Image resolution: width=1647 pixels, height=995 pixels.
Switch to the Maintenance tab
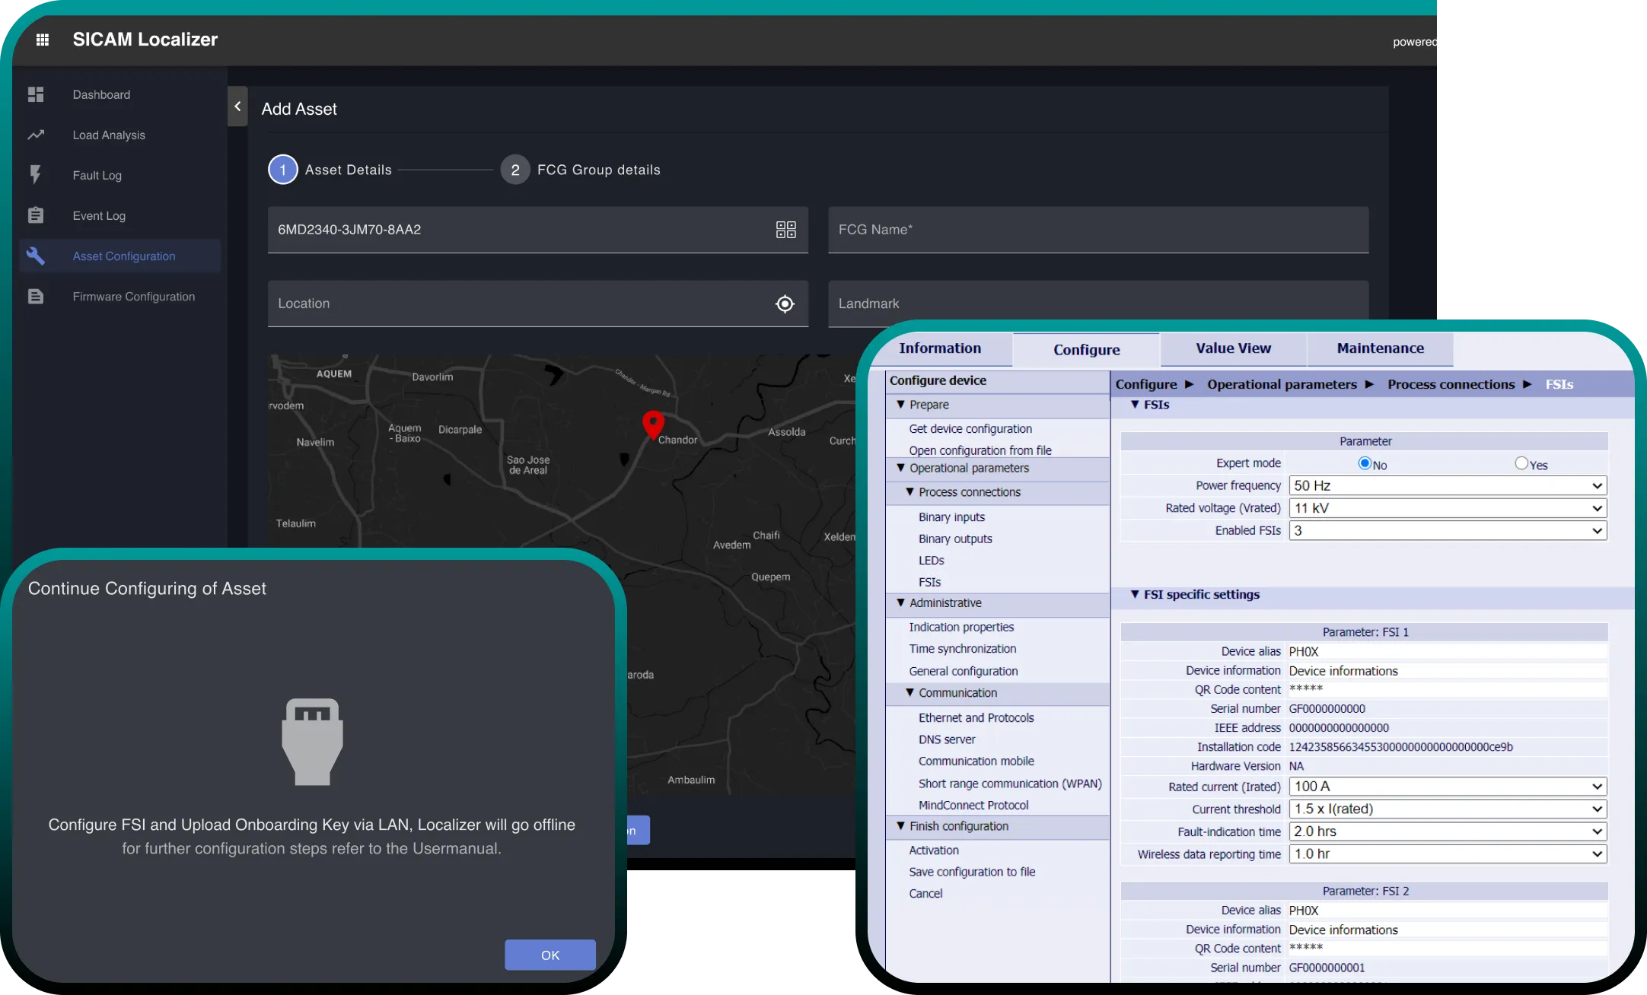(1380, 348)
